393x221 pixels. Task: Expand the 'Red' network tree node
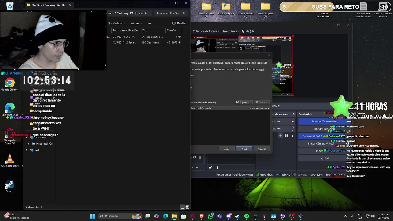point(26,150)
